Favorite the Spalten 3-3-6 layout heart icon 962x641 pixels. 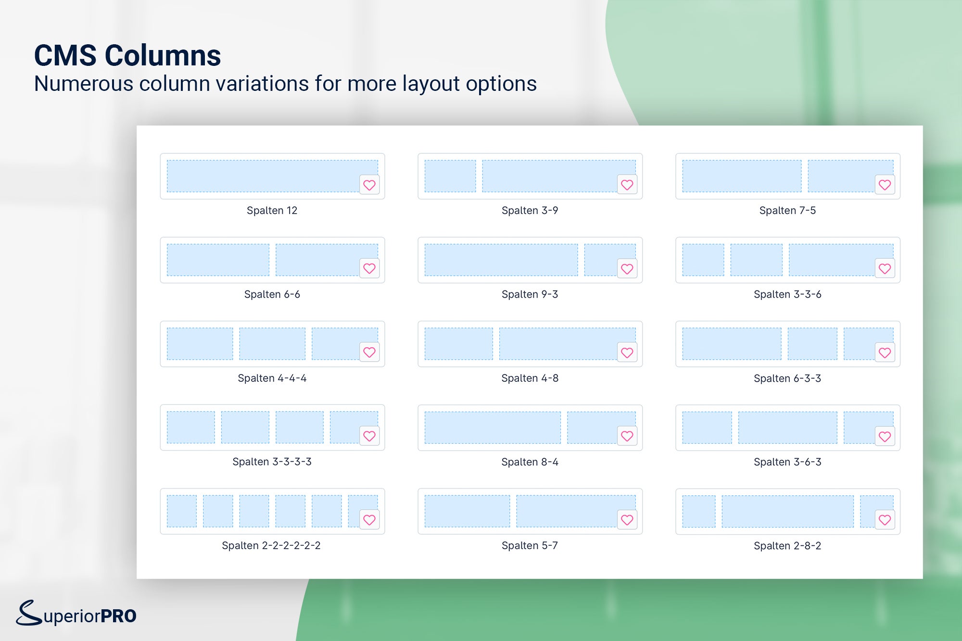point(885,268)
